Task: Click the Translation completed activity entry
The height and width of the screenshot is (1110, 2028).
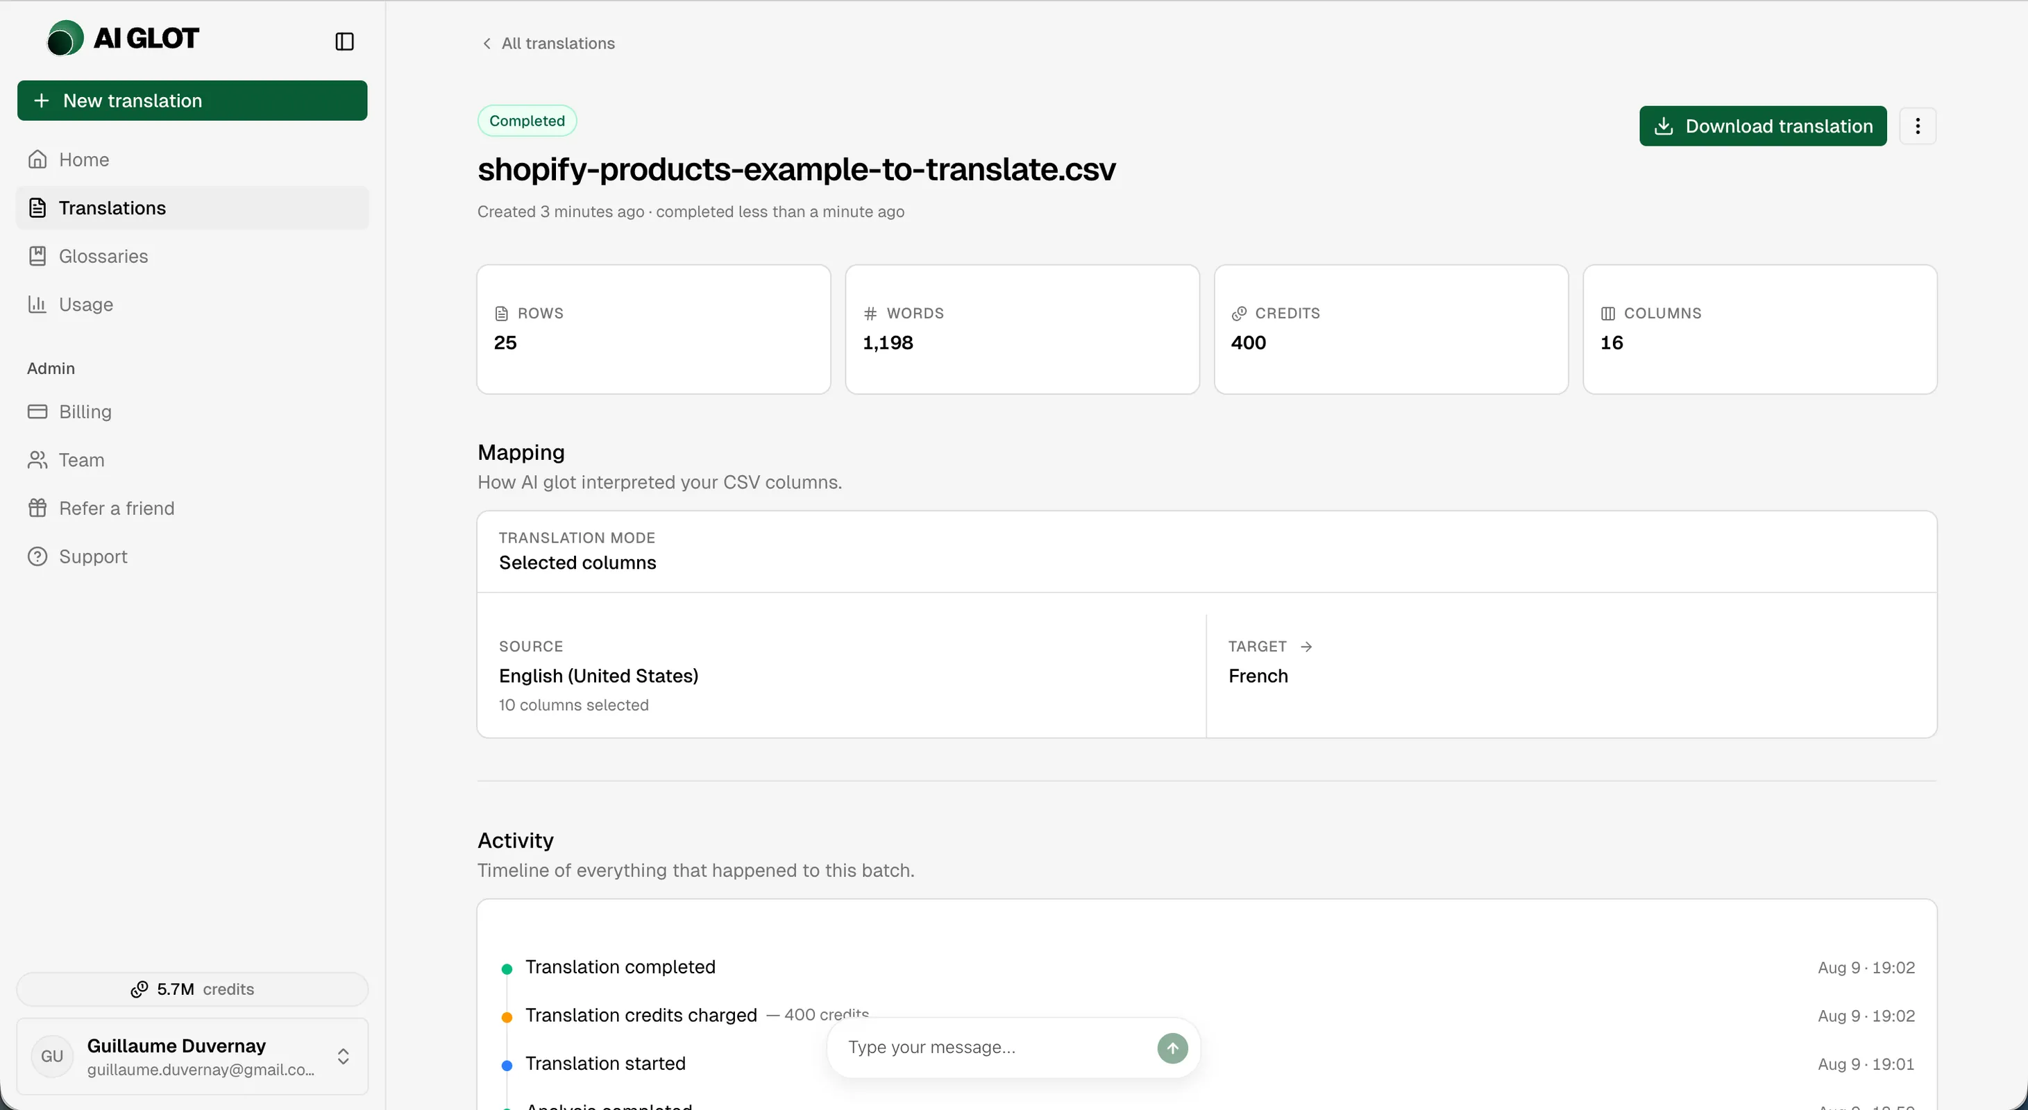Action: pyautogui.click(x=620, y=967)
